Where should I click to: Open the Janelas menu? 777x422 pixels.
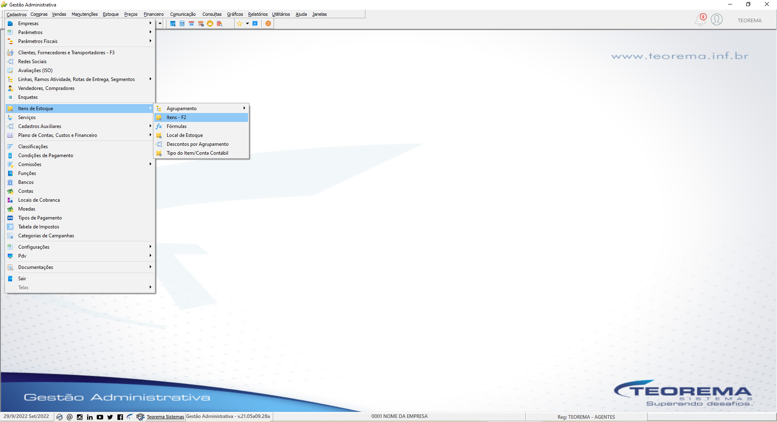point(319,14)
